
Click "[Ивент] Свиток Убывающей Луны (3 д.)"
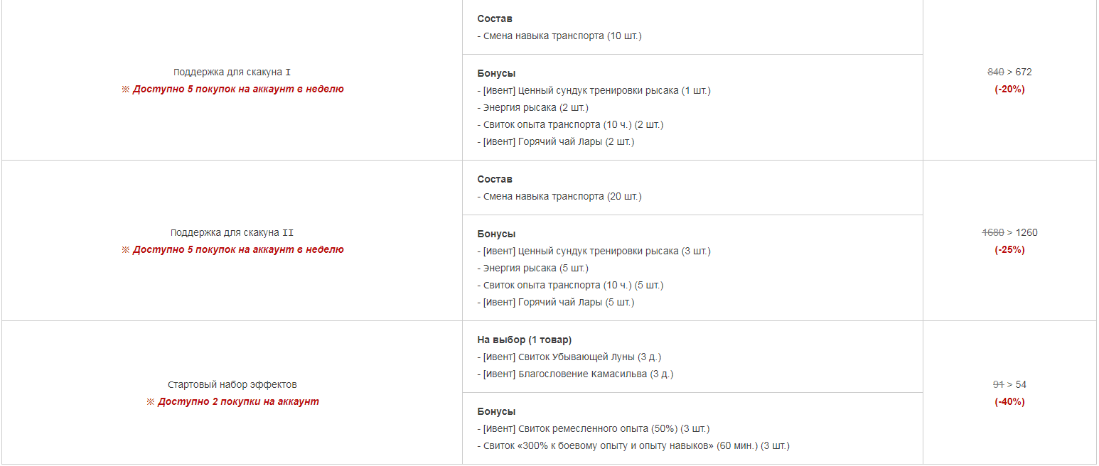(x=569, y=357)
